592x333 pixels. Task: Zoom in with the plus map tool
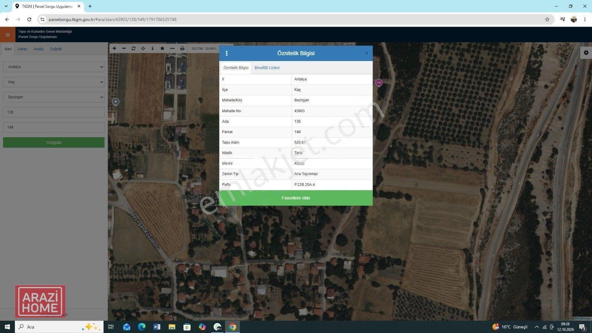[x=114, y=48]
